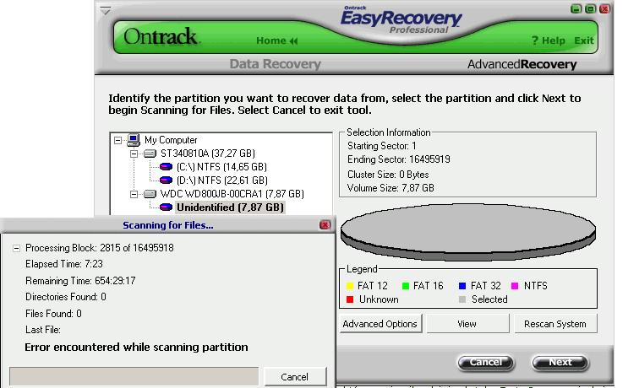
Task: Click Ending Sector: 16495919 text
Action: tap(399, 159)
